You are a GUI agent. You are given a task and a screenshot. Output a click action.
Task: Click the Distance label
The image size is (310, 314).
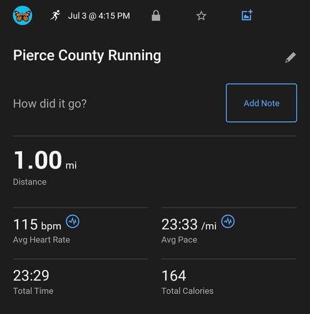click(29, 181)
